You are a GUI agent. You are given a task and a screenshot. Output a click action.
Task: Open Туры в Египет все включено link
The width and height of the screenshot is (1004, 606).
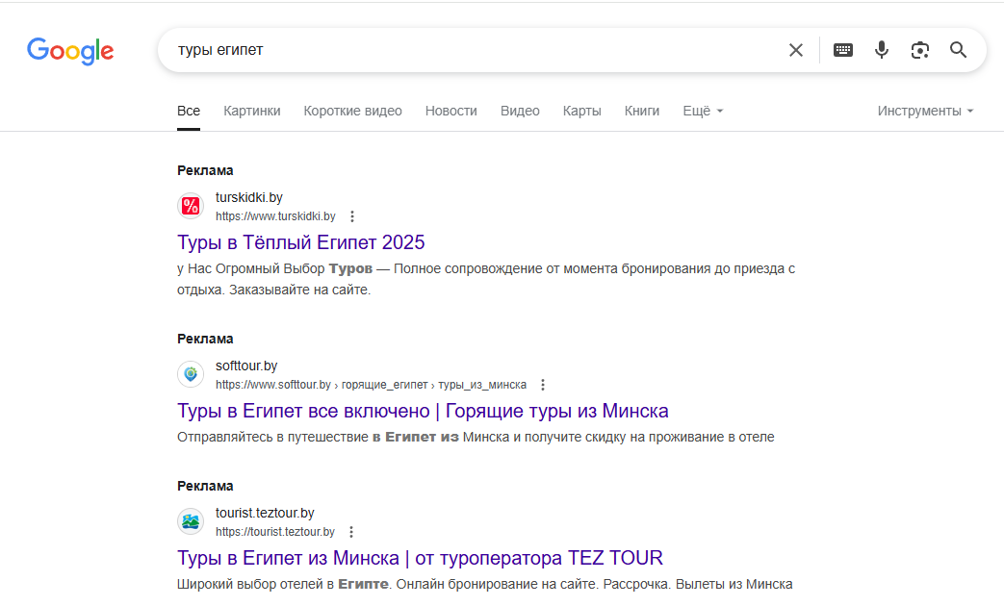[x=423, y=411]
